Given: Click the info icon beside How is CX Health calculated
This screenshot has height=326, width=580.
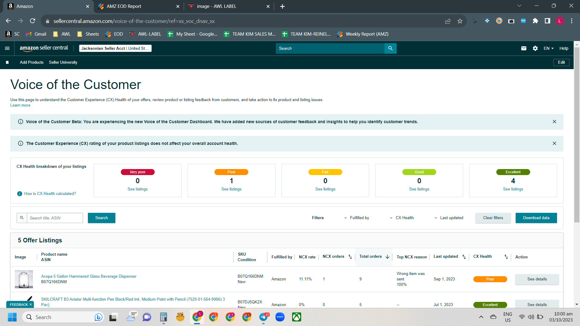Looking at the screenshot, I should pyautogui.click(x=20, y=194).
